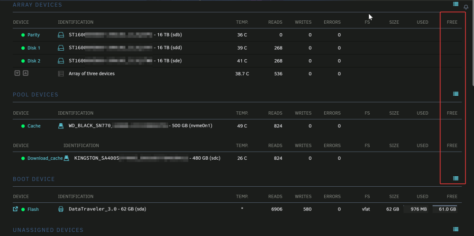Viewport: 474px width, 236px height.
Task: Open Flash boot device link
Action: pos(33,209)
